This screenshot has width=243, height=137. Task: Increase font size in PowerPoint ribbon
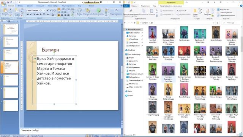click(x=47, y=10)
